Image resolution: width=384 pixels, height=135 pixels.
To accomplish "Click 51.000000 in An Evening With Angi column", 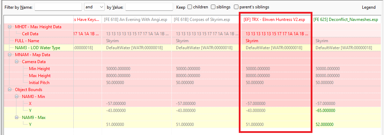I will tap(115, 125).
